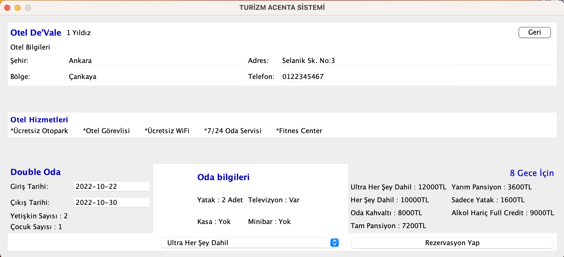This screenshot has height=257, width=564.
Task: Click the Şehir field showing Ankara
Action: pyautogui.click(x=154, y=60)
